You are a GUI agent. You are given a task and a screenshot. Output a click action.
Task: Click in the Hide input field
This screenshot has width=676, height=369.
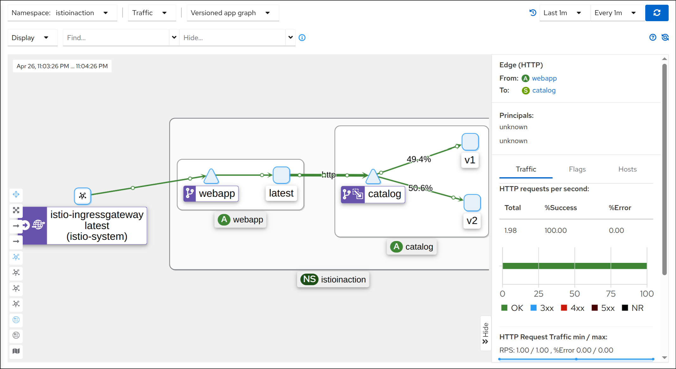(x=233, y=38)
